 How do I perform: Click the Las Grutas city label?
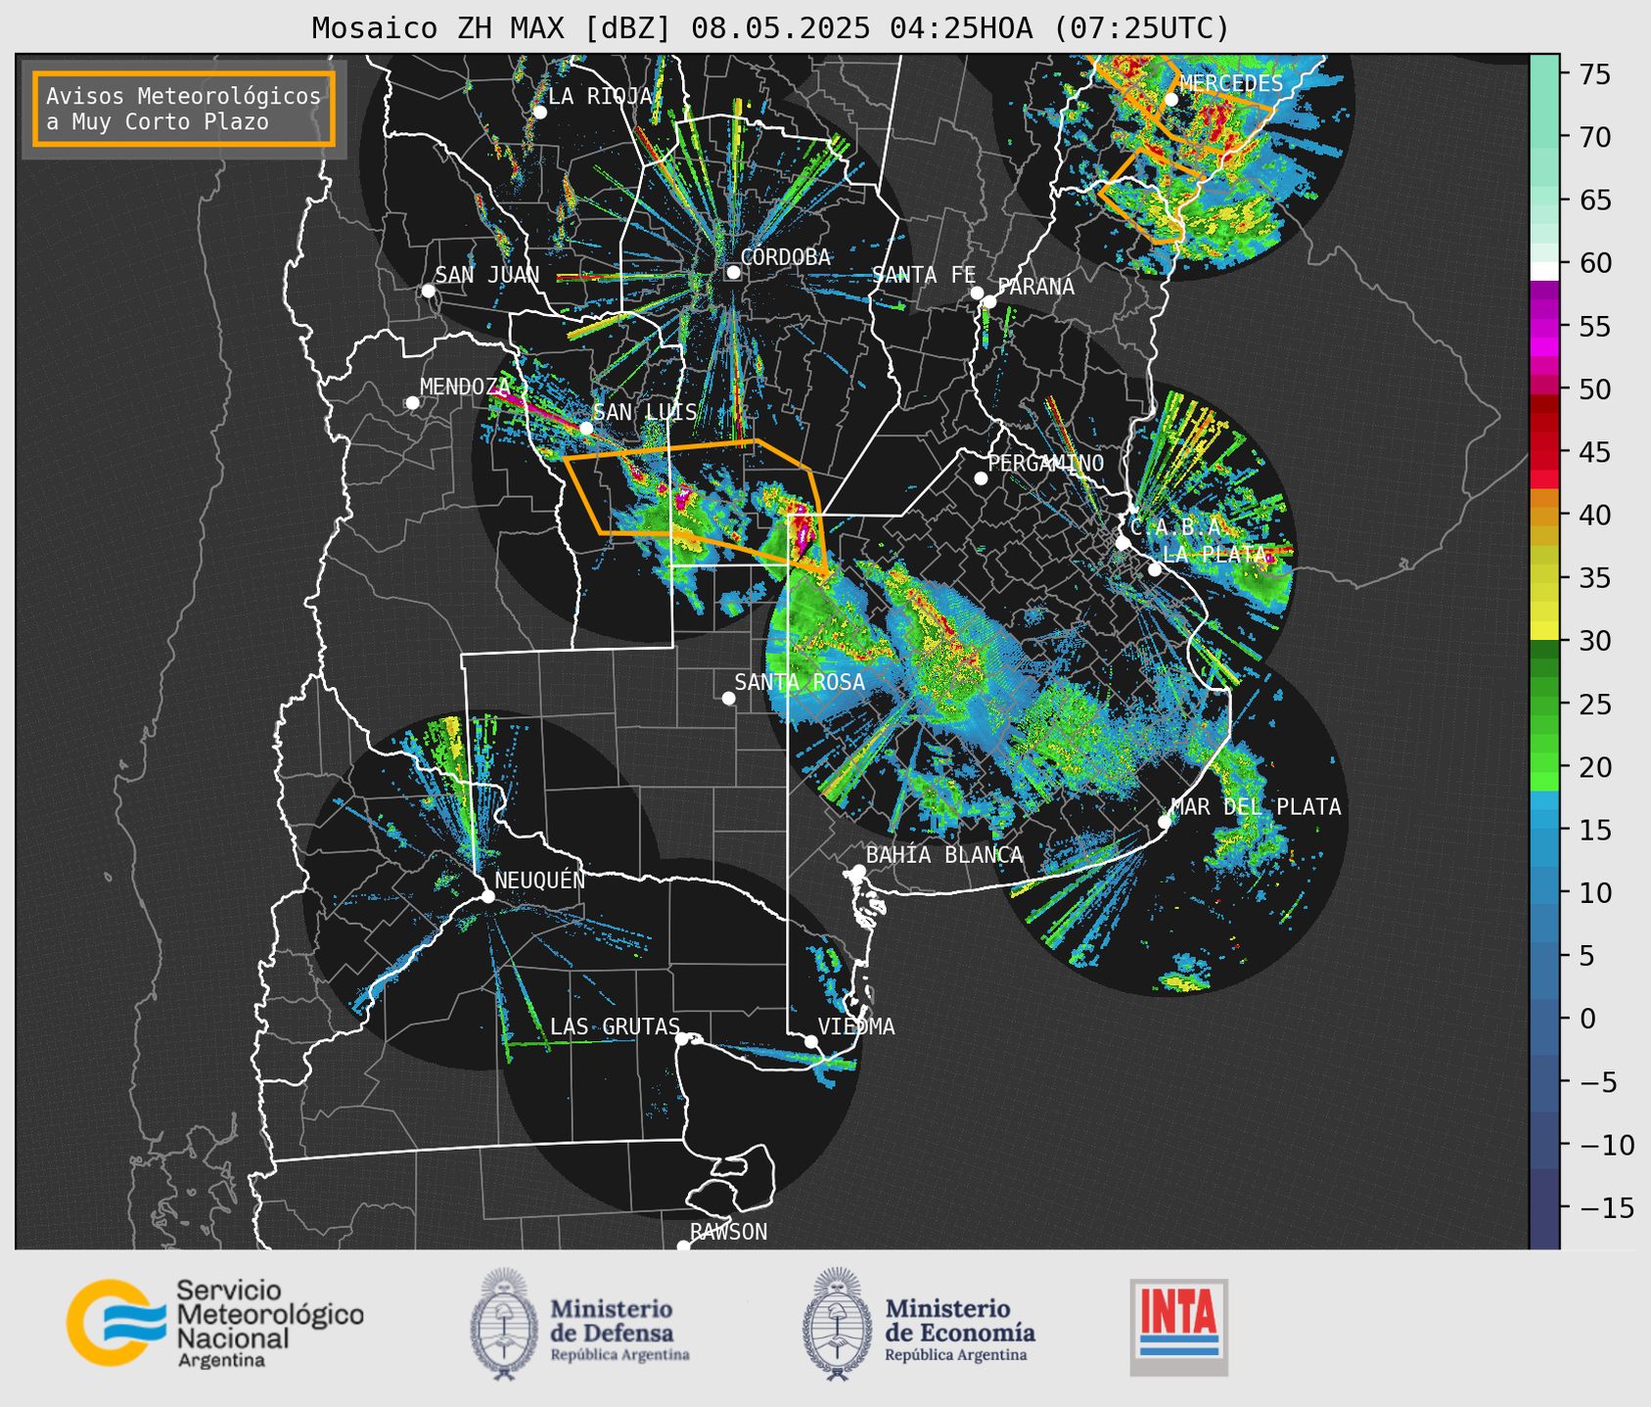click(x=615, y=1026)
